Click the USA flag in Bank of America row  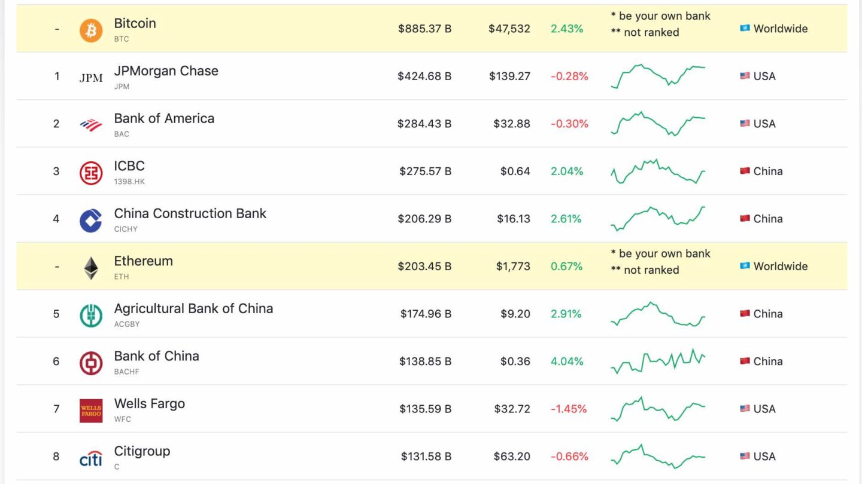click(745, 123)
